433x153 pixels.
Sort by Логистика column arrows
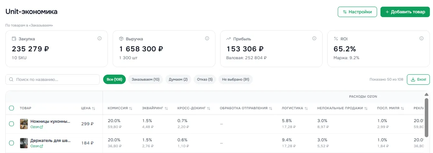point(306,108)
